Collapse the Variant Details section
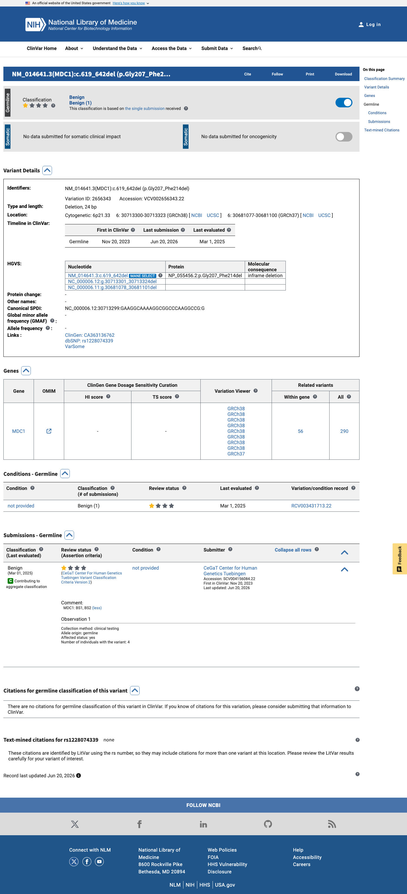 (47, 170)
